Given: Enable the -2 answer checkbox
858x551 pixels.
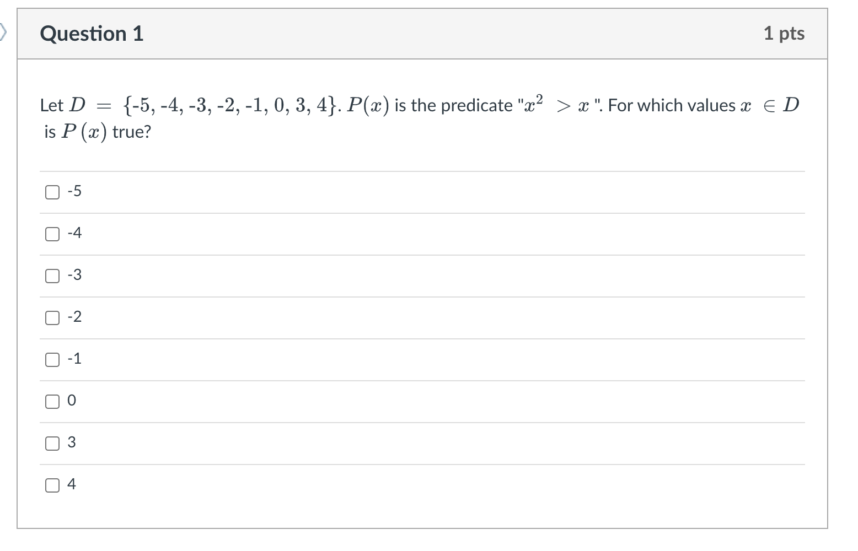Looking at the screenshot, I should [x=52, y=318].
